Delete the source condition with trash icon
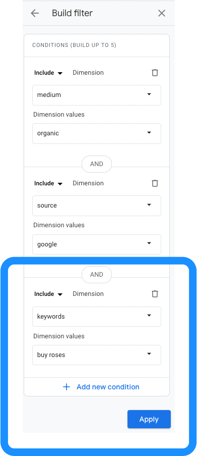This screenshot has width=197, height=456. tap(155, 183)
